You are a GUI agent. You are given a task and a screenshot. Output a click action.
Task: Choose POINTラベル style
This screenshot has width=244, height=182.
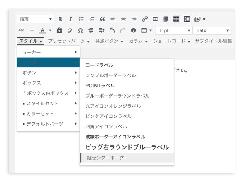(x=127, y=86)
